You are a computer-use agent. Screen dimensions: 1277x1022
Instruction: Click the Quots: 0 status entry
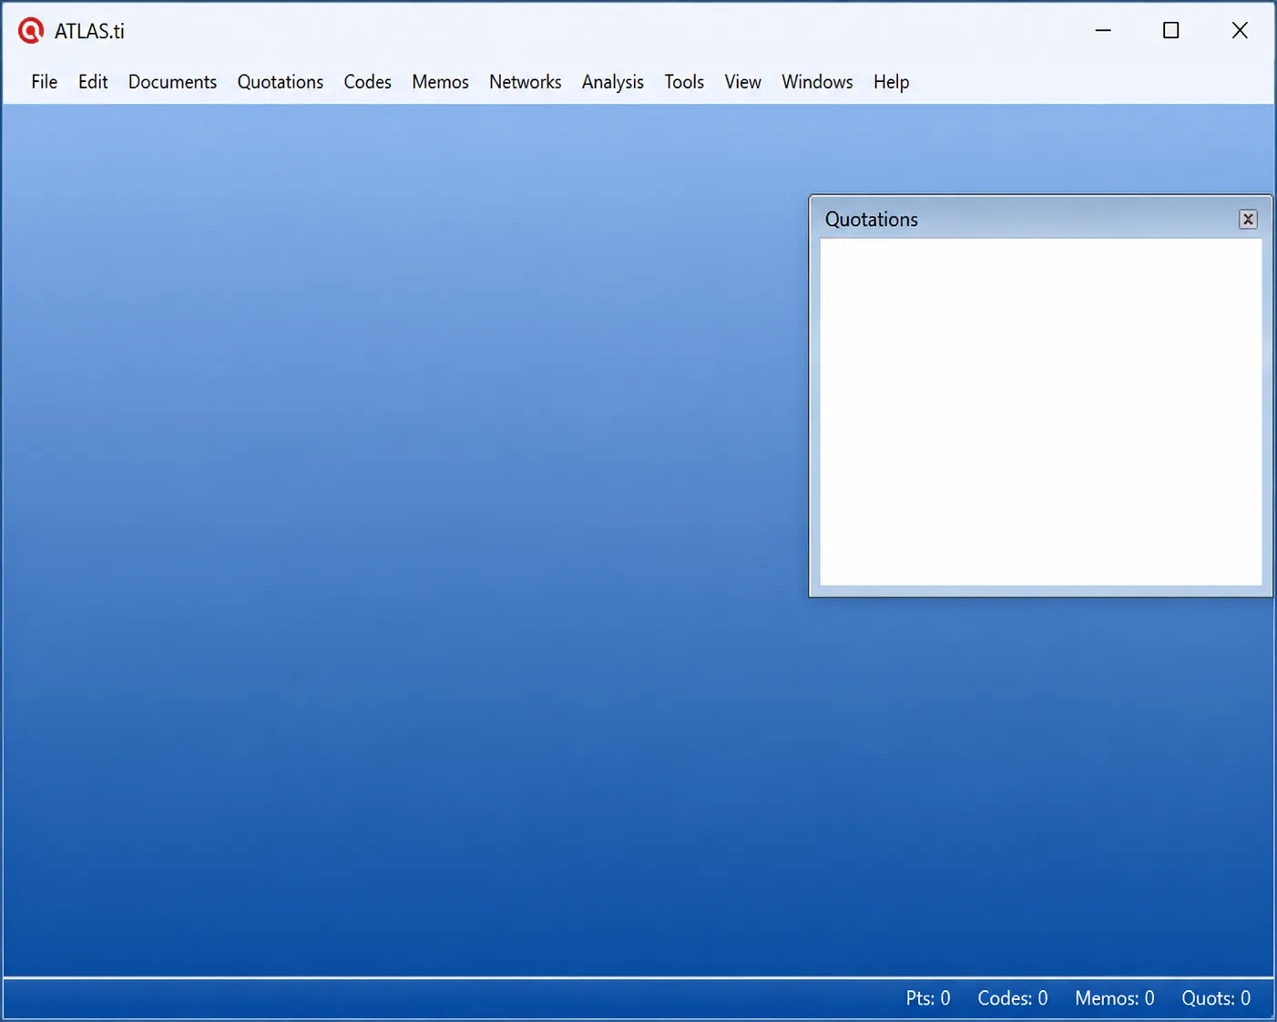tap(1216, 998)
